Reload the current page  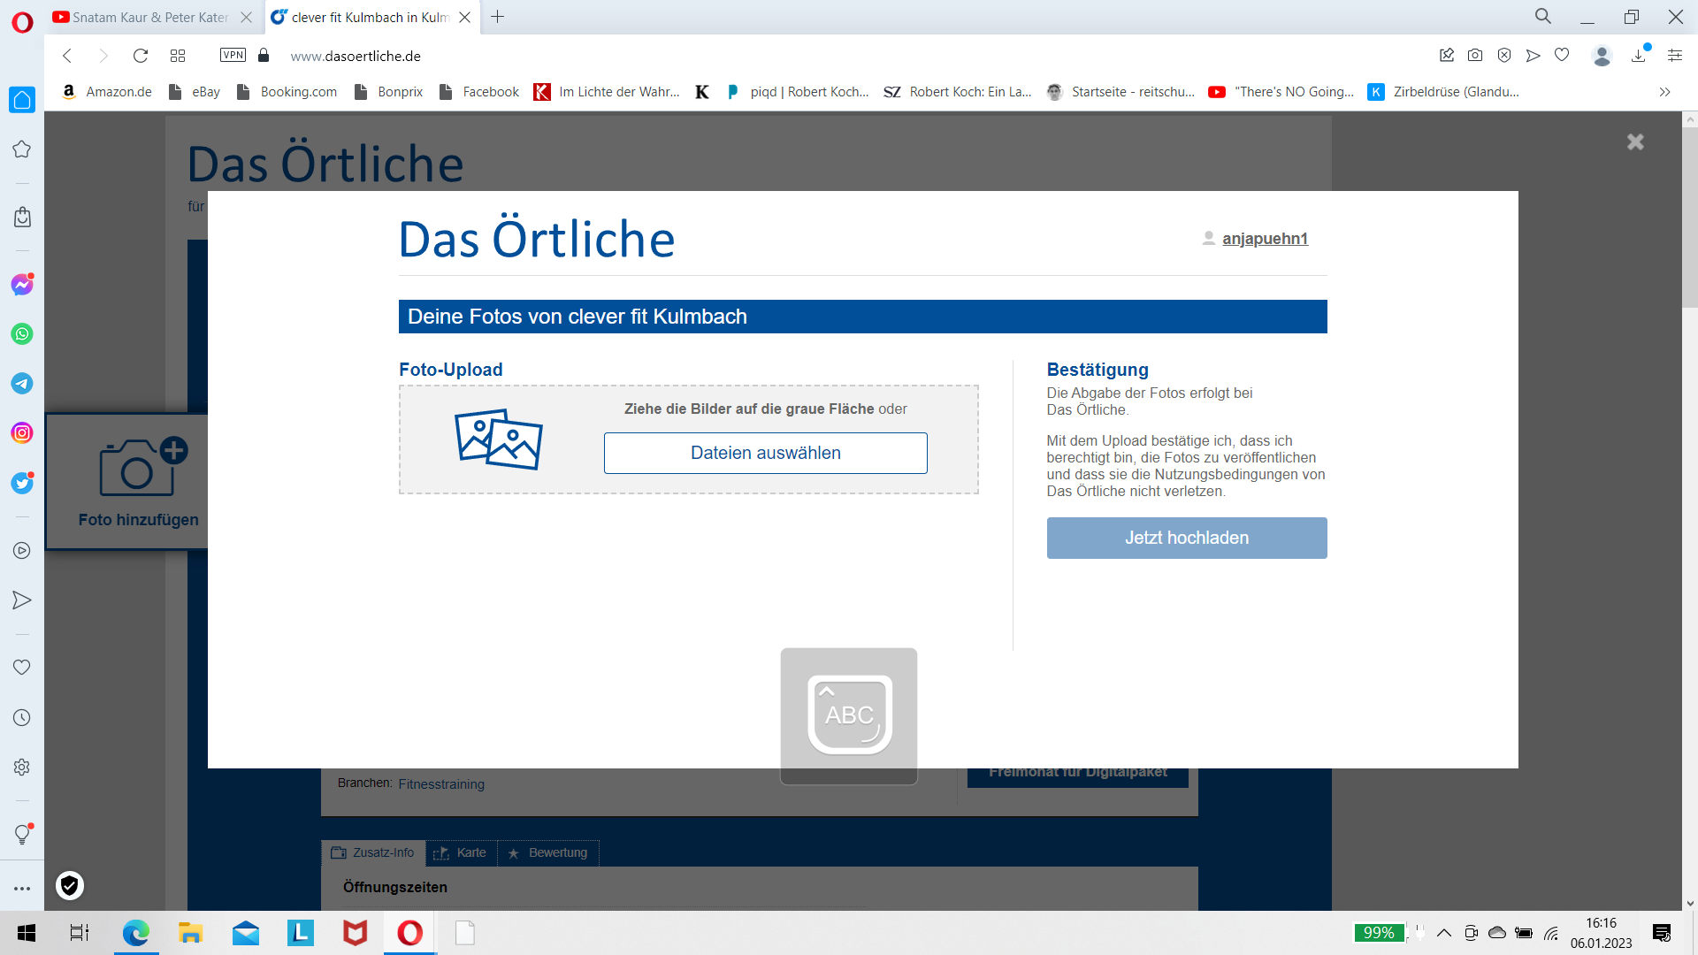(140, 56)
